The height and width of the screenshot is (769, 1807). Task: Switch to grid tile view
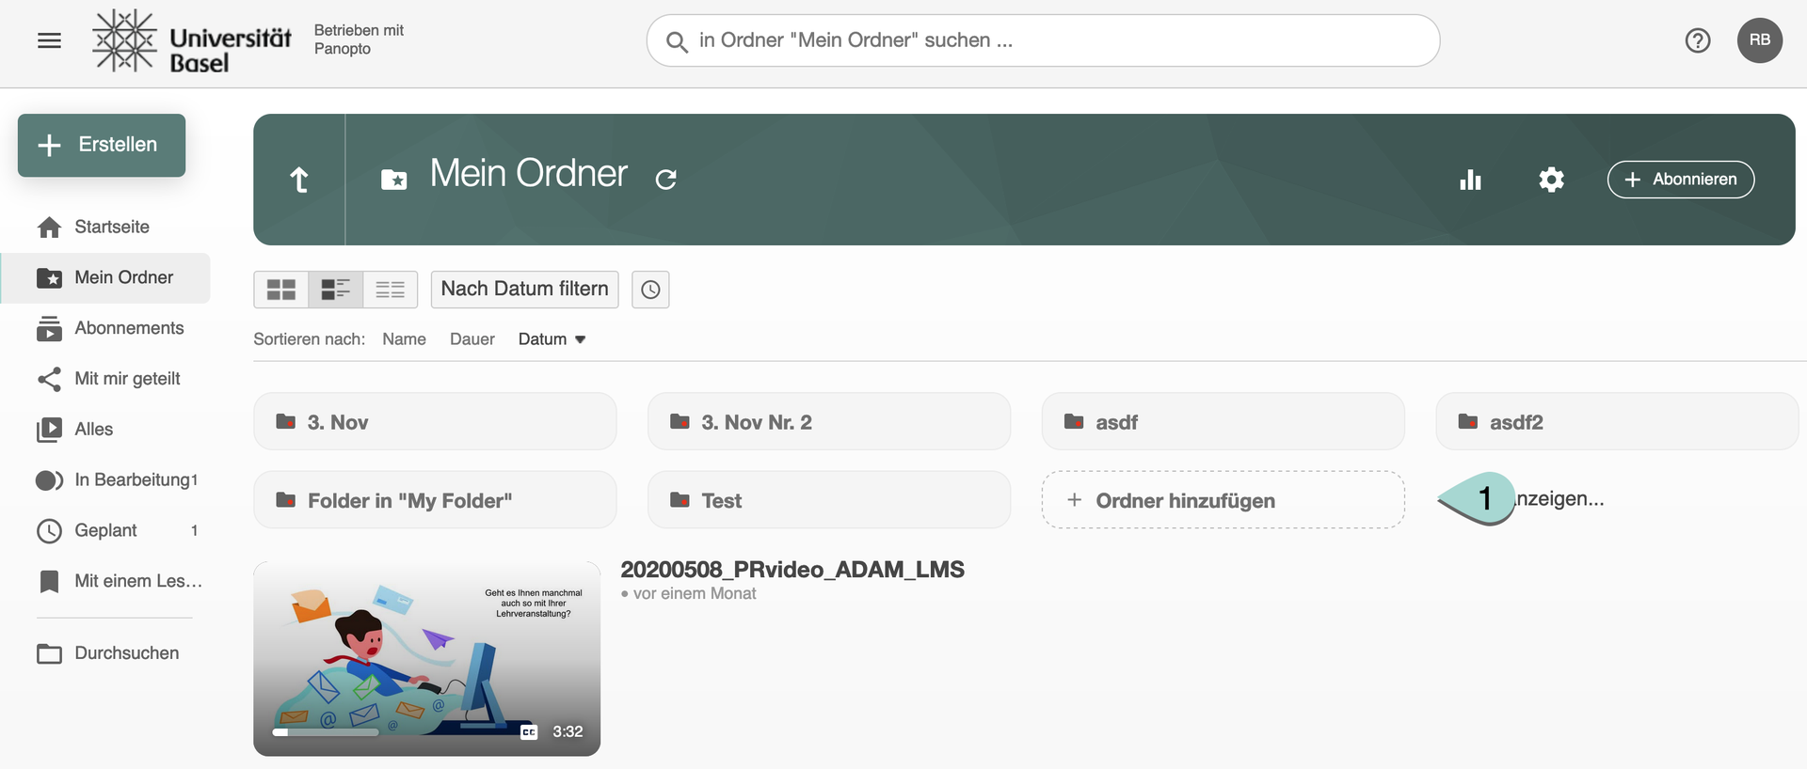280,290
